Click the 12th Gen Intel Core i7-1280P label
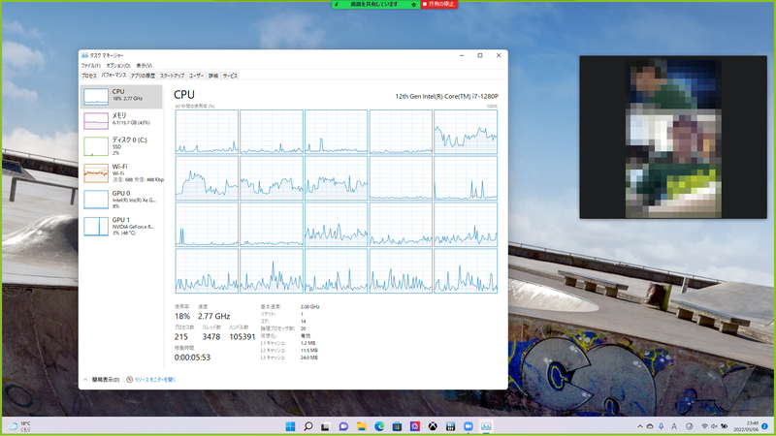This screenshot has height=436, width=776. (x=447, y=96)
